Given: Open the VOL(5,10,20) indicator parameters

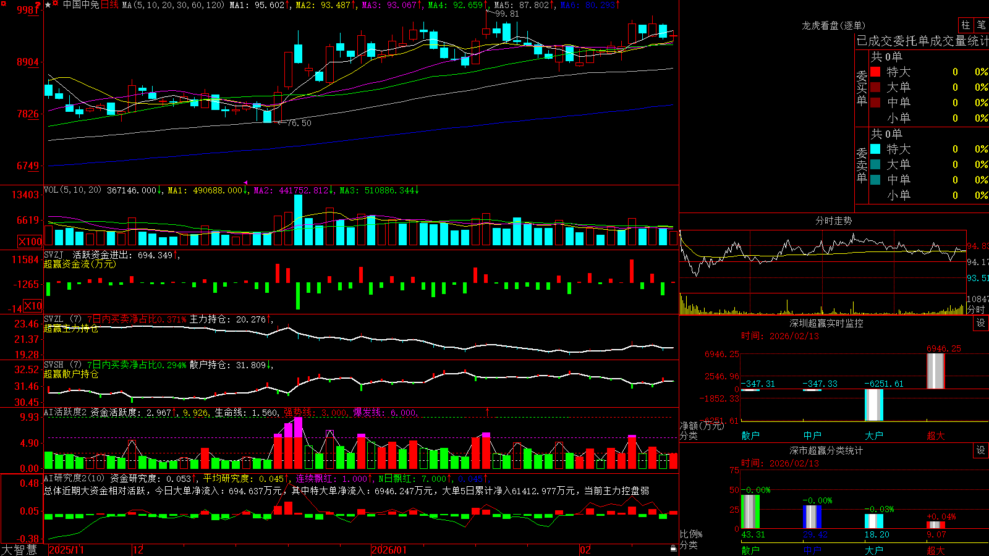Looking at the screenshot, I should pos(72,190).
